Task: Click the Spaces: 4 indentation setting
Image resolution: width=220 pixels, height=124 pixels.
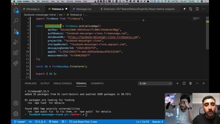Action: coord(157,122)
